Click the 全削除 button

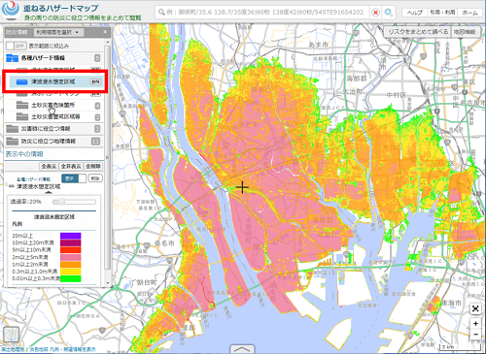93,166
